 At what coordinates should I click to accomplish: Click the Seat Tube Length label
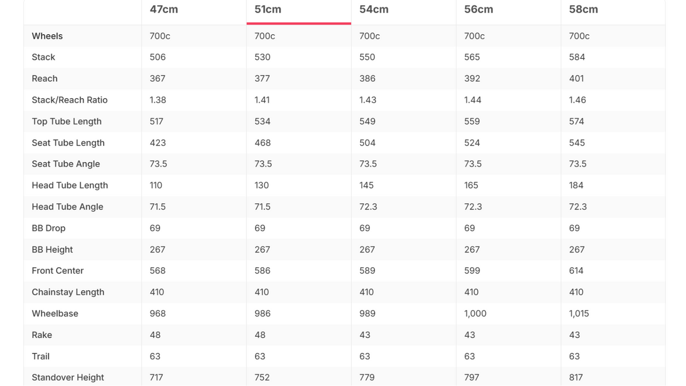click(68, 143)
